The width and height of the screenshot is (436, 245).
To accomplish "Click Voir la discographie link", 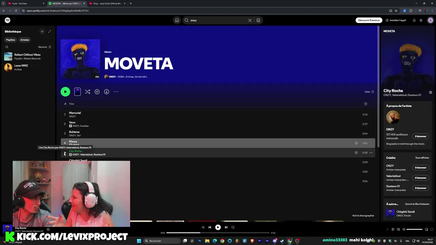I will [x=363, y=216].
